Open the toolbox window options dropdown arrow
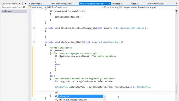Viewport: 179px width, 101px height. point(20,4)
